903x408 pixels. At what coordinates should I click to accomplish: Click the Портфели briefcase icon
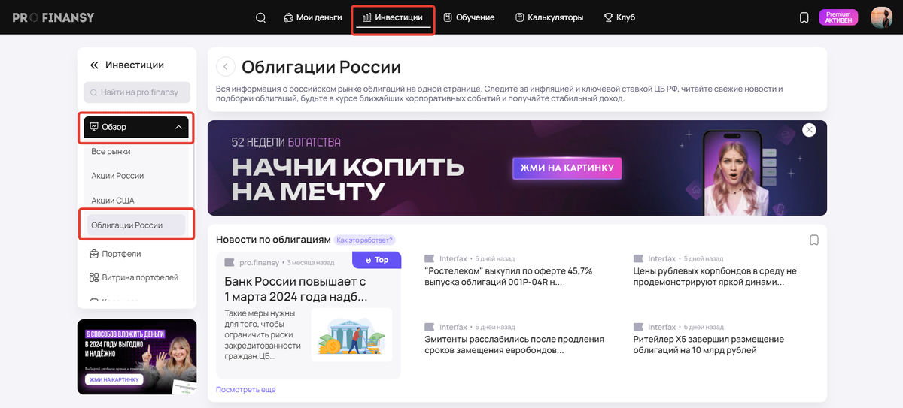click(x=94, y=254)
